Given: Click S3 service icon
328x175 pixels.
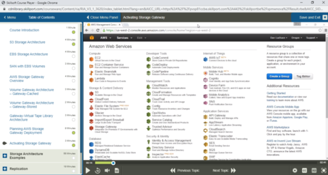Looking at the screenshot, I should pos(92,94).
